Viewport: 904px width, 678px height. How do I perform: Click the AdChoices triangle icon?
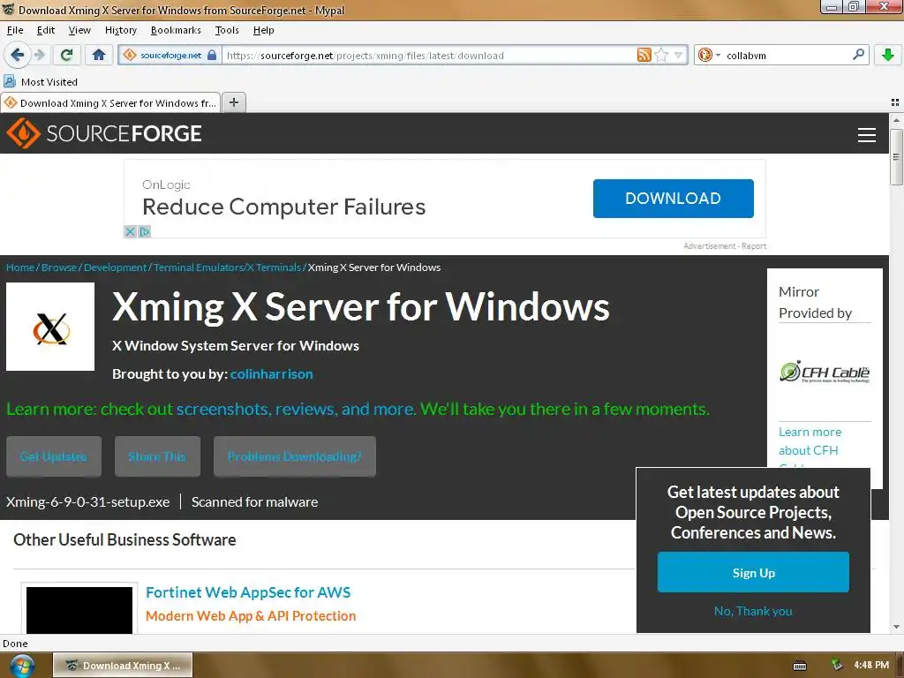tap(145, 232)
